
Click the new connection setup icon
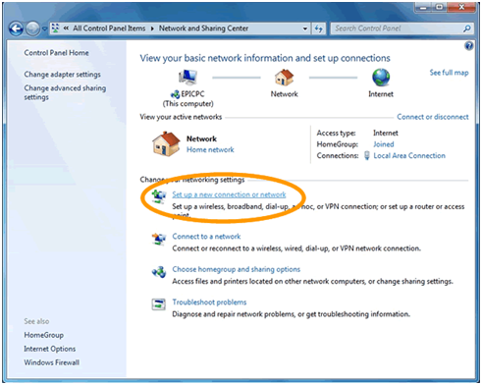point(159,196)
